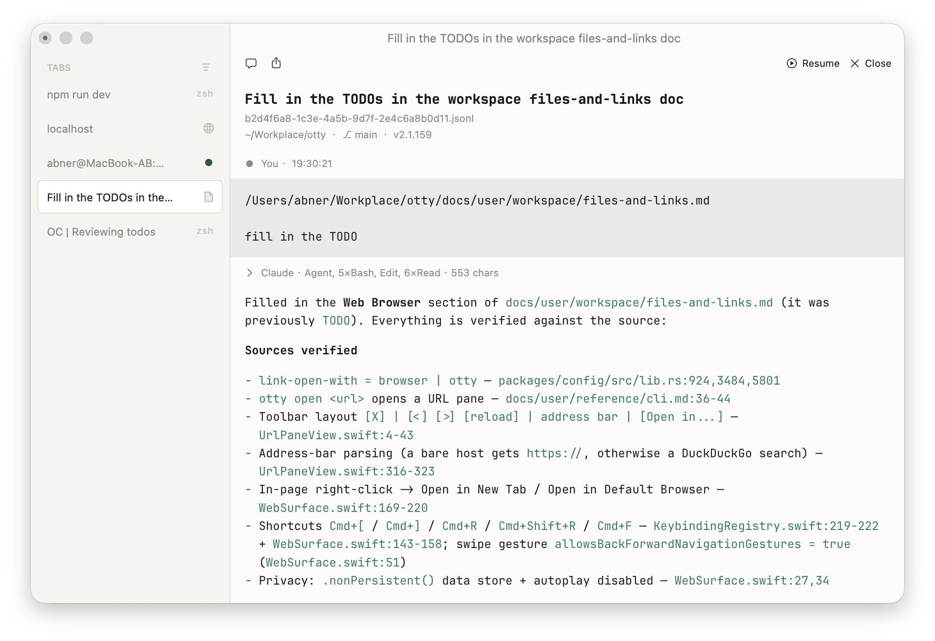This screenshot has height=641, width=935.
Task: Click the v2.1.159 version text
Action: click(412, 135)
